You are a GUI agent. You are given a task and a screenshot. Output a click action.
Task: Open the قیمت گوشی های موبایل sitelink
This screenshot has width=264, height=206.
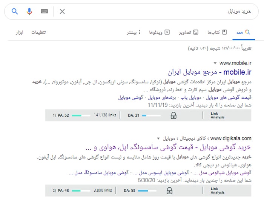click(229, 97)
